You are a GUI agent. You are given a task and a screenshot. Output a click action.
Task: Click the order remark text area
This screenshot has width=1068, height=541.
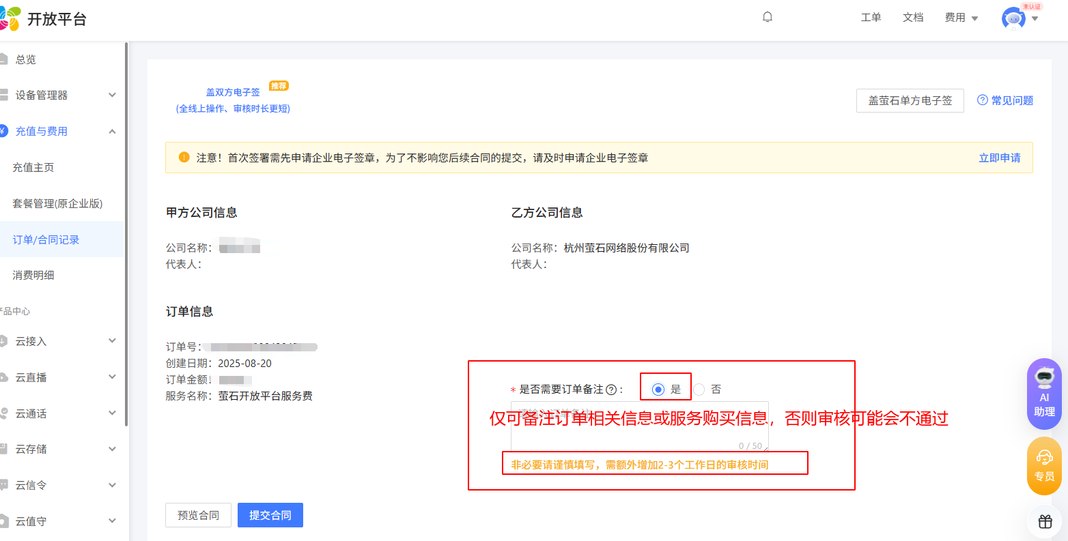pyautogui.click(x=639, y=426)
